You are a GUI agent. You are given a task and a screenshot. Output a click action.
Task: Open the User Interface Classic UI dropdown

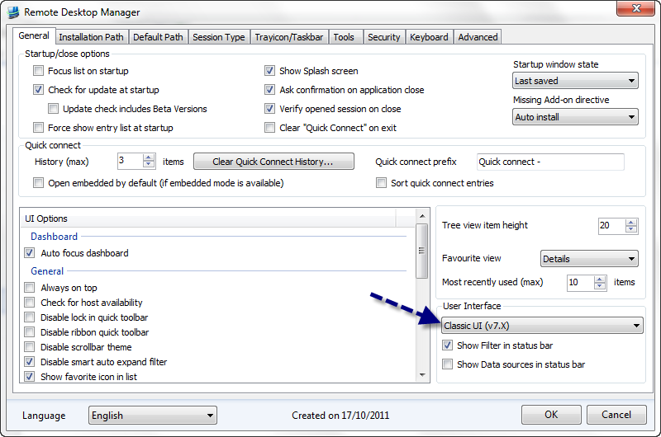(542, 326)
